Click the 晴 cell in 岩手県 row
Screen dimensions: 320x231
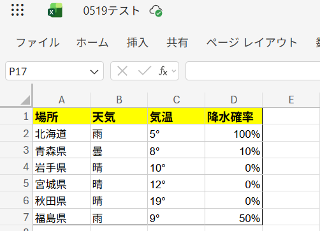(x=119, y=167)
